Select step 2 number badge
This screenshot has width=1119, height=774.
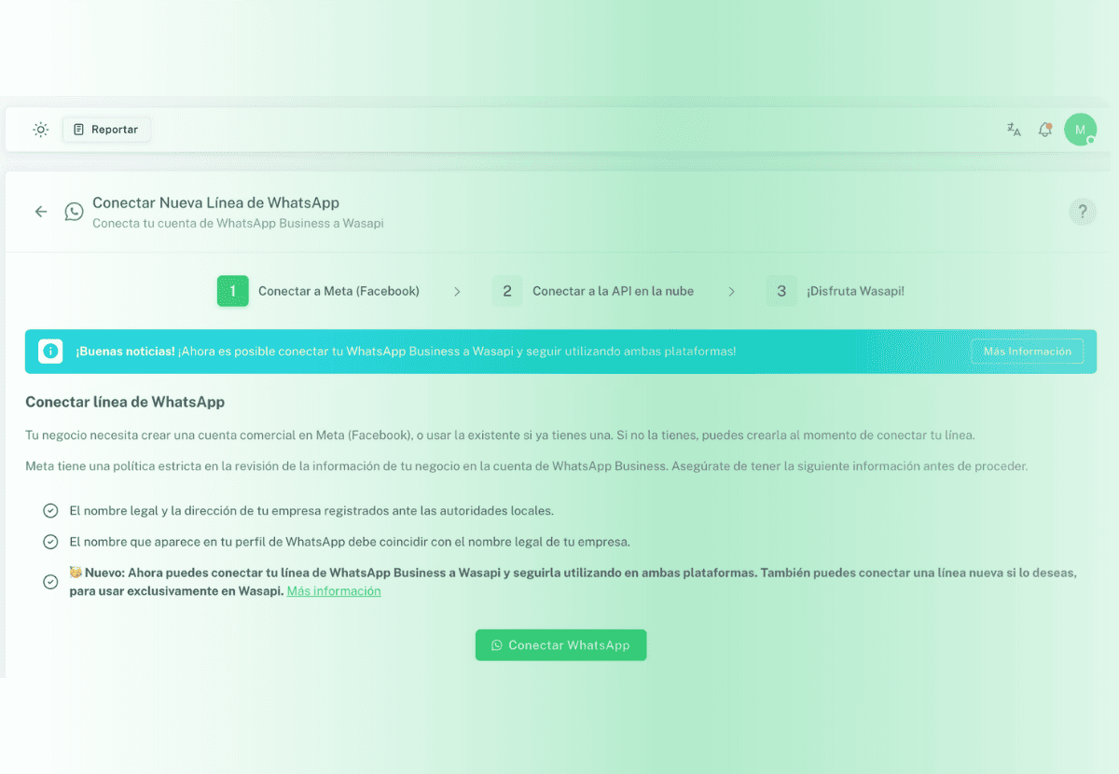point(507,291)
